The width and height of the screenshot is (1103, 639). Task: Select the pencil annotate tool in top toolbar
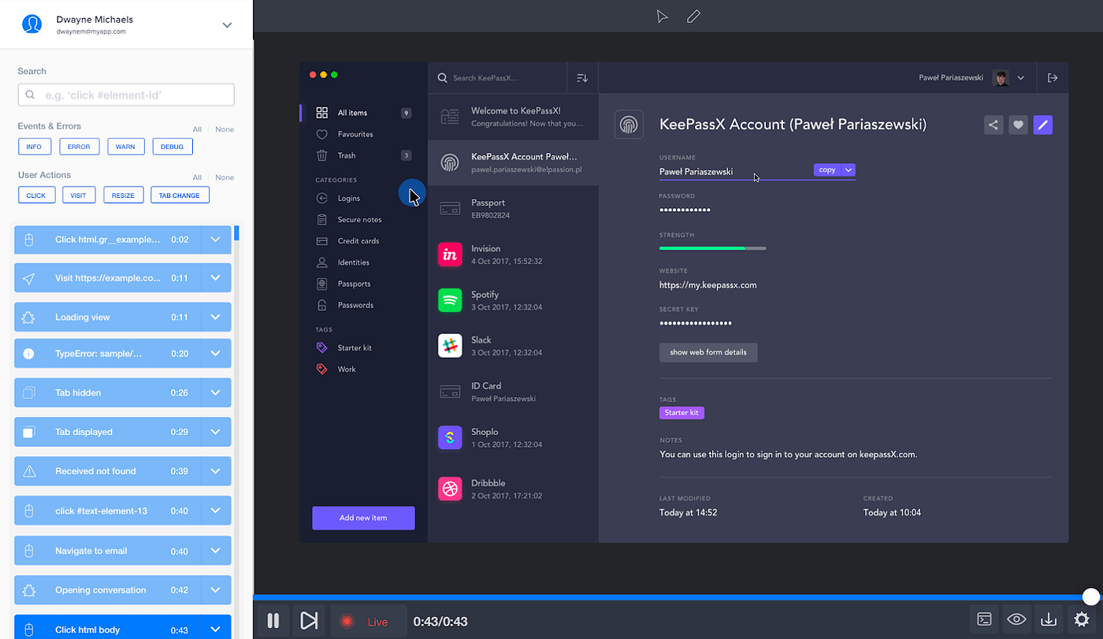coord(693,16)
